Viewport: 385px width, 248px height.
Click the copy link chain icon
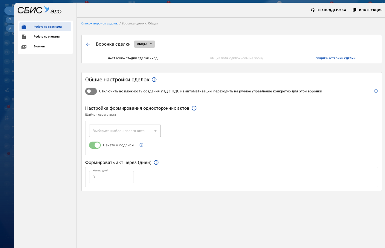coord(10,28)
